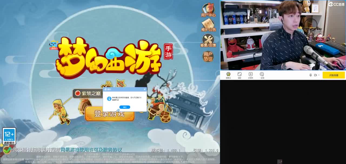
Task: Close the prompt dialog with X
Action: click(144, 89)
